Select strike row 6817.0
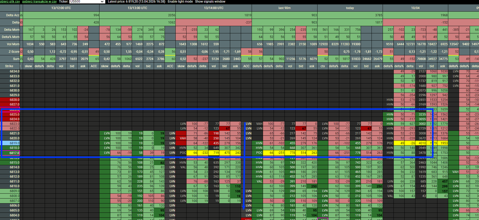479x220 pixels. [10, 153]
